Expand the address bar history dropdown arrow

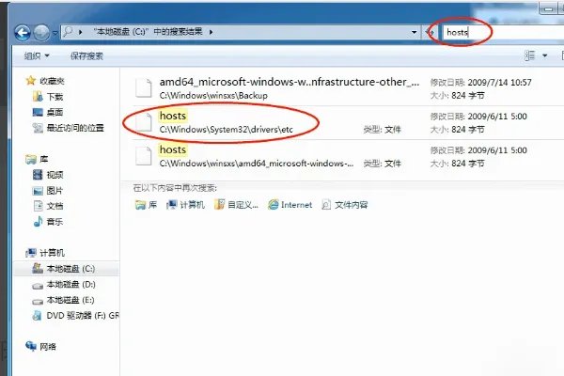point(414,32)
